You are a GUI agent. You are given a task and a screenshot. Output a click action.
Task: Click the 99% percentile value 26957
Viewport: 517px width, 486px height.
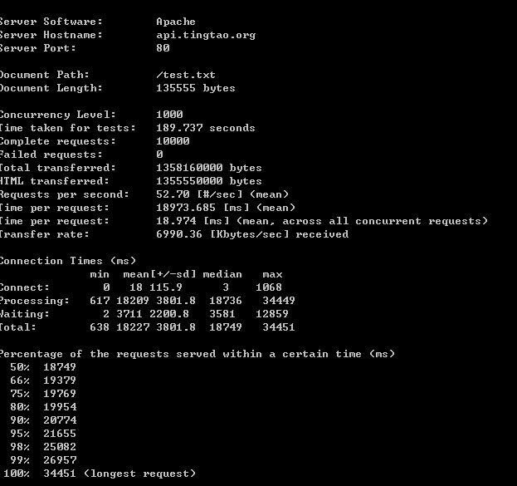pyautogui.click(x=60, y=460)
